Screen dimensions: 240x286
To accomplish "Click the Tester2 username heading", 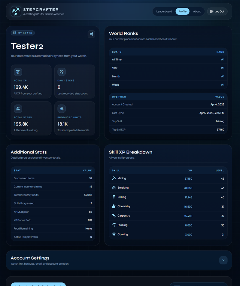I will click(x=27, y=46).
